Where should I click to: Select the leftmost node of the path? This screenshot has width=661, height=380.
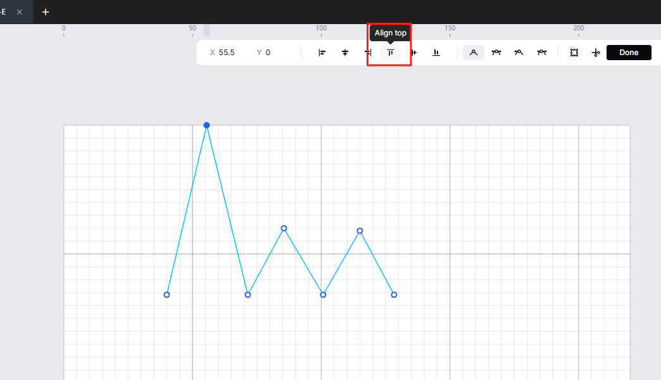(167, 294)
